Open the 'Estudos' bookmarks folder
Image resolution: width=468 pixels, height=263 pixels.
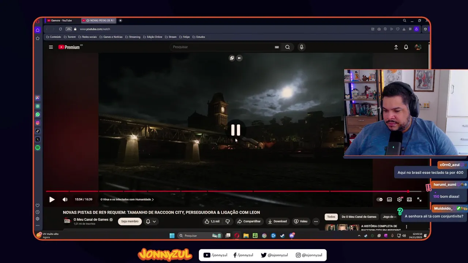[199, 37]
